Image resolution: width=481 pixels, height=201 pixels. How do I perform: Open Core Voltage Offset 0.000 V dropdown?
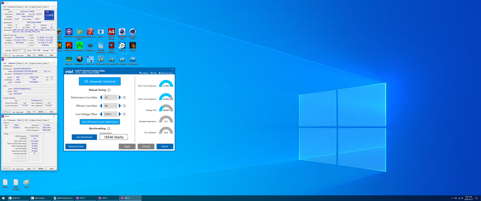point(110,114)
